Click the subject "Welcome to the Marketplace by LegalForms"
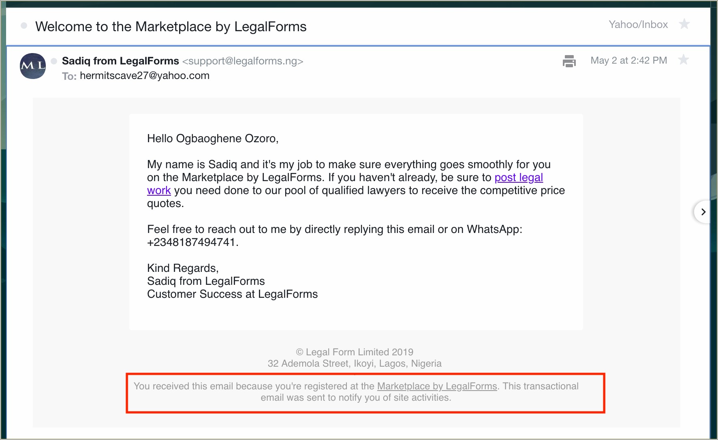The image size is (718, 440). [171, 27]
